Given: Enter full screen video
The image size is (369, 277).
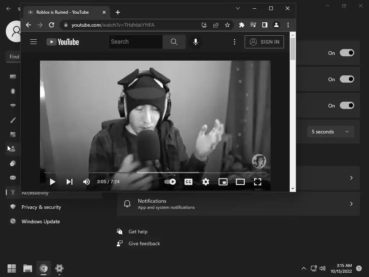Looking at the screenshot, I should [x=258, y=182].
